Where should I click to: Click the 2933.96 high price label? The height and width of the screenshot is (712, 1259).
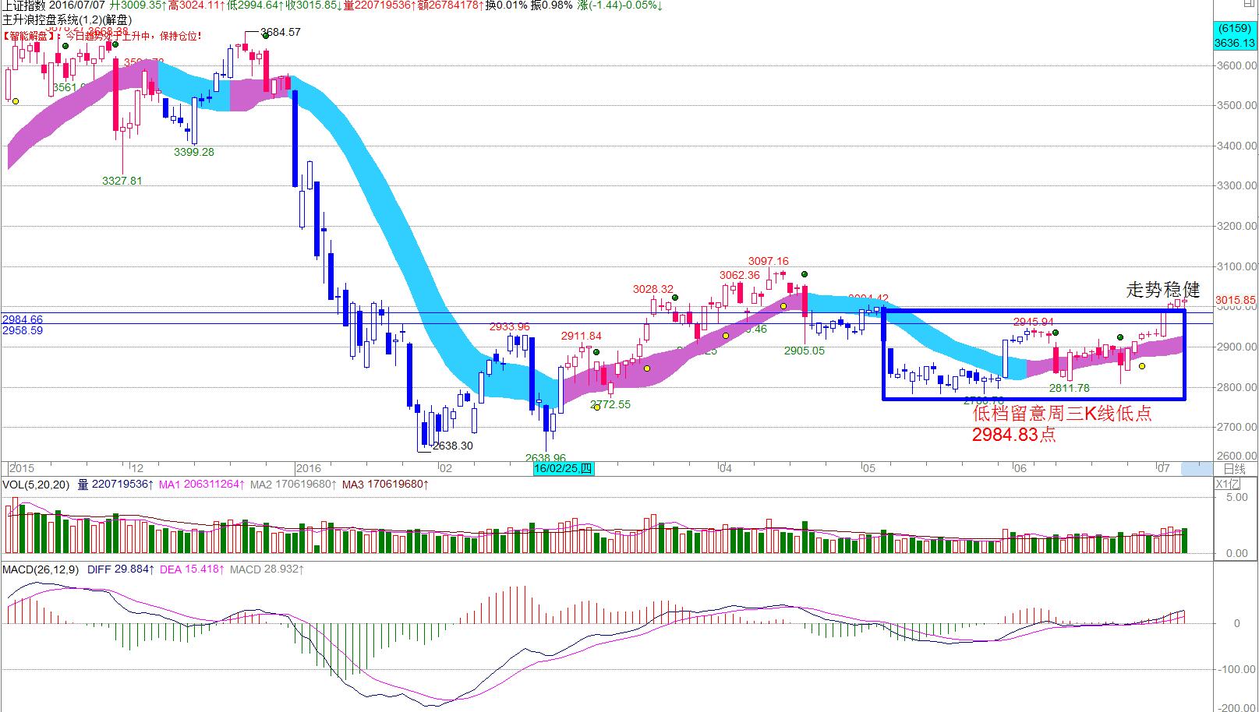click(510, 326)
